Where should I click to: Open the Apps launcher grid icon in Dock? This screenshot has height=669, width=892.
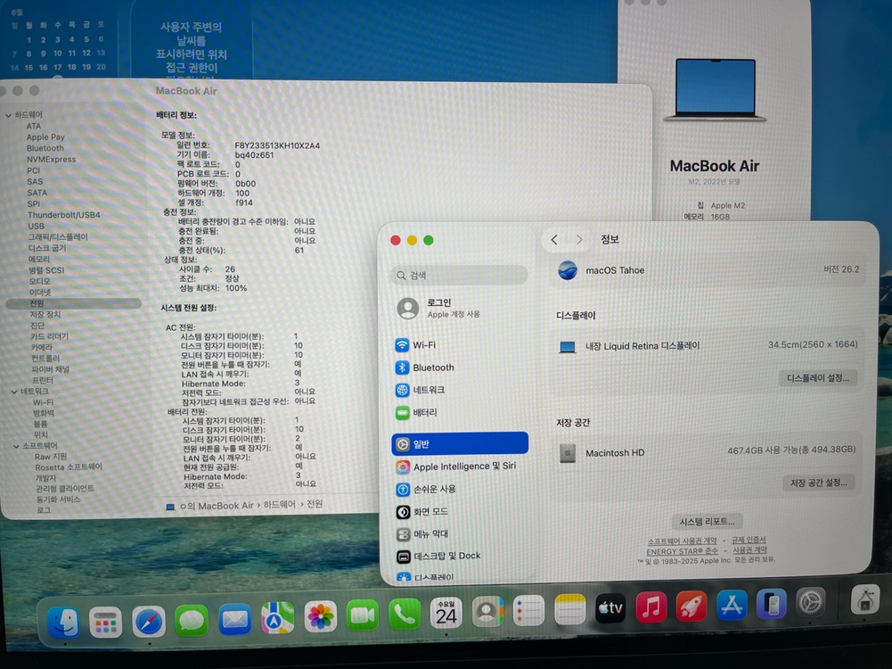(106, 621)
